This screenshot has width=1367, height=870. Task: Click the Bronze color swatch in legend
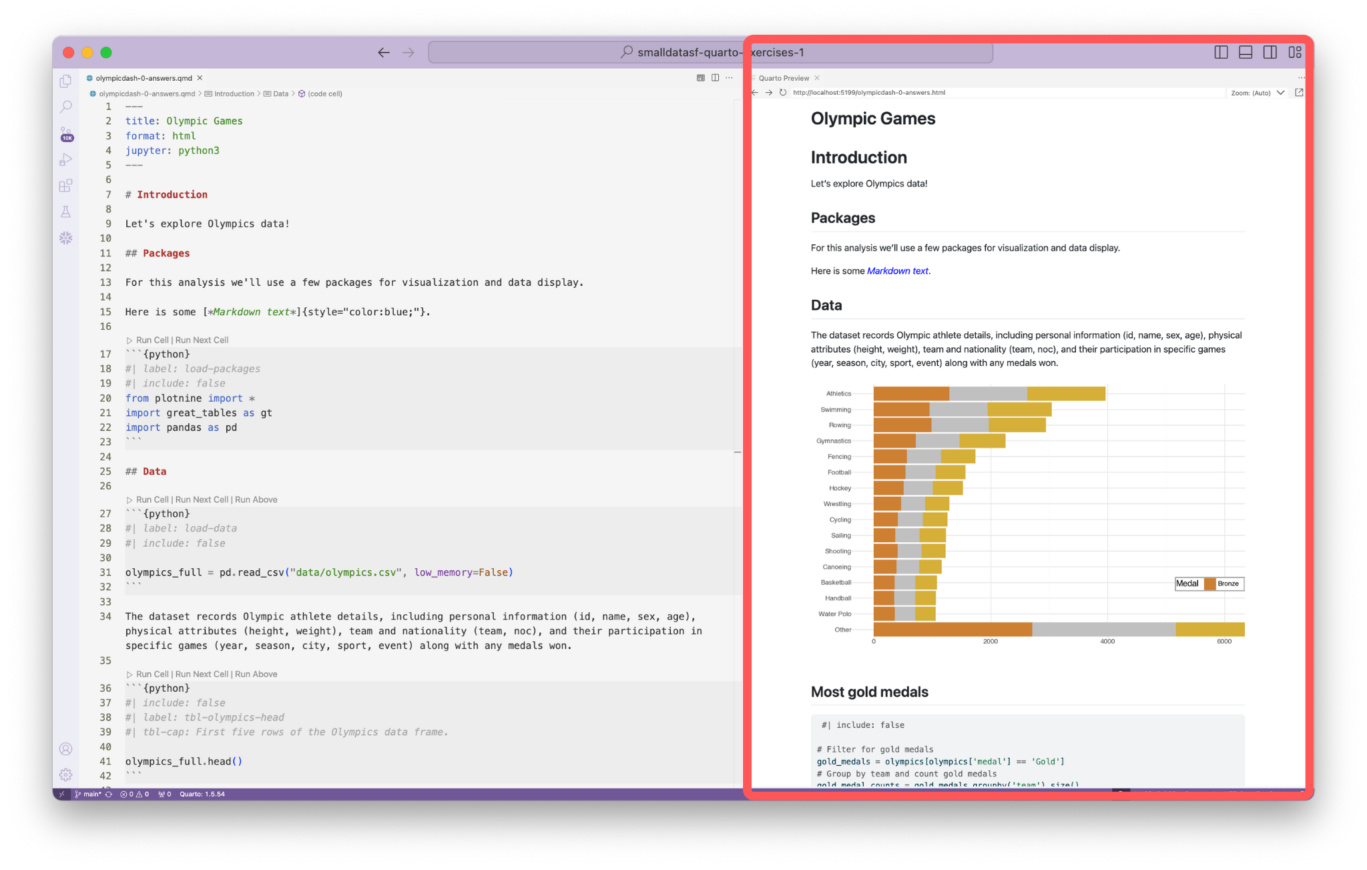tap(1209, 584)
